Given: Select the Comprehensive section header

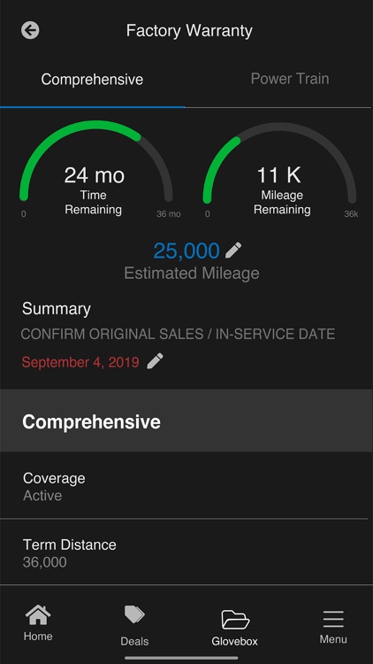Looking at the screenshot, I should tap(186, 421).
